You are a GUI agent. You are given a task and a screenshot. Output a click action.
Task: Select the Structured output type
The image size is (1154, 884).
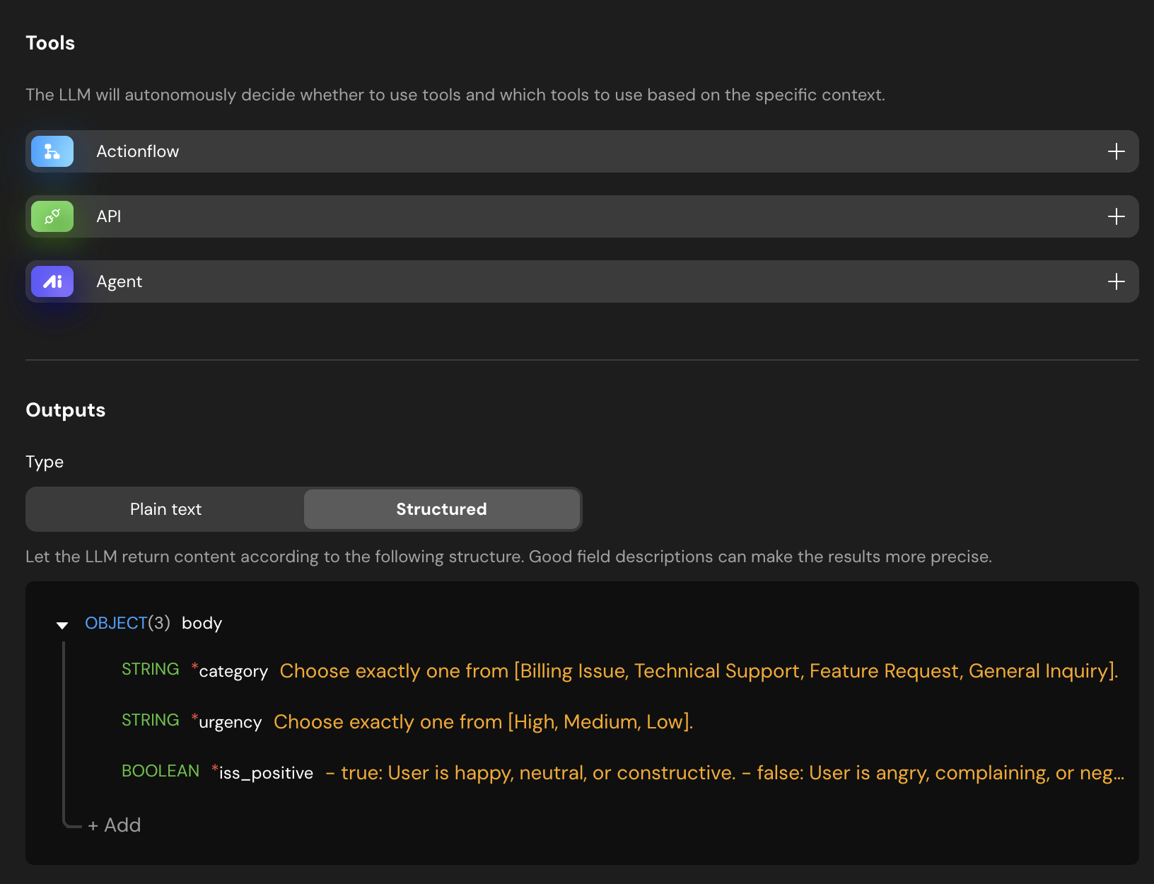point(441,509)
